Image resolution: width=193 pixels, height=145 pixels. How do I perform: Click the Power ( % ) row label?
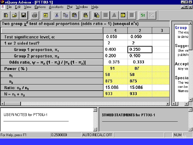point(52,68)
